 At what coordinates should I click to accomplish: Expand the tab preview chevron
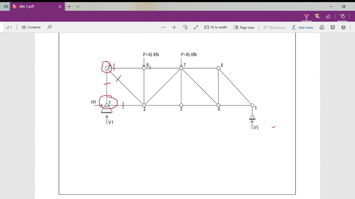pos(78,6)
